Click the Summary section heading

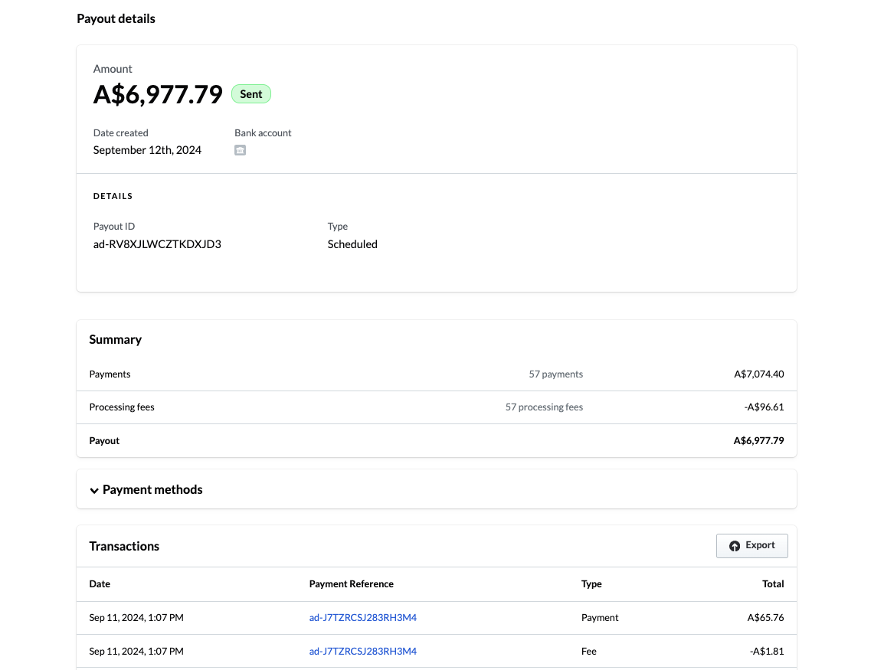(115, 340)
